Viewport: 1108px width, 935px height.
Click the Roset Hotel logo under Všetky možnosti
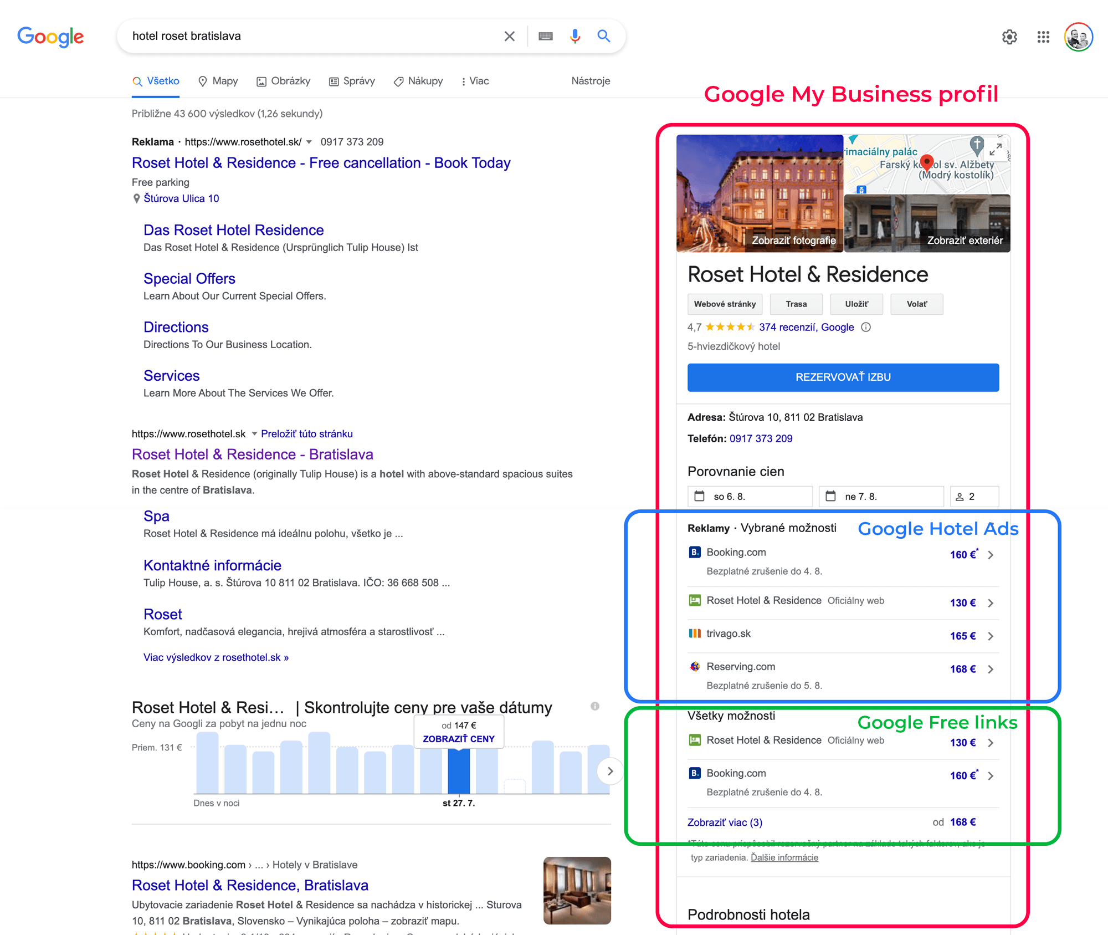pos(695,740)
